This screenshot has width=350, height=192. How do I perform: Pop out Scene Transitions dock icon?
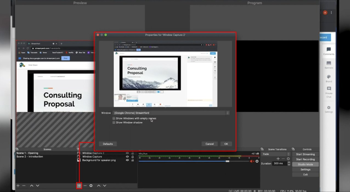[262, 149]
